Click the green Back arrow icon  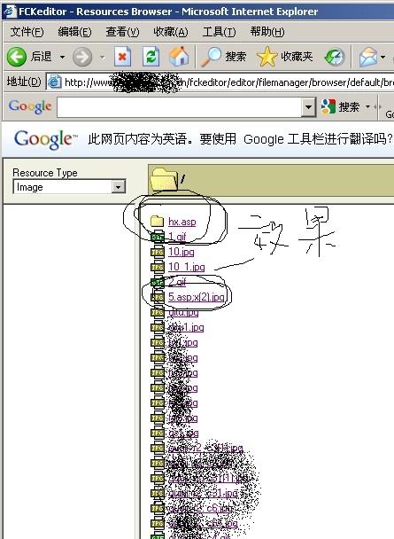(17, 57)
